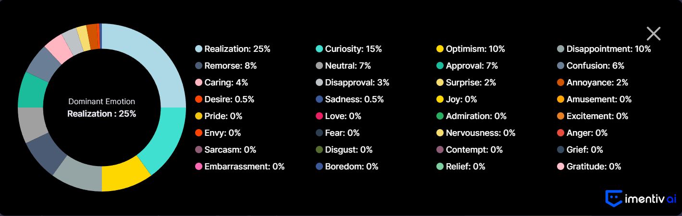Screen dimensions: 682x216
Task: Click the Curiosity legend color dot
Action: pos(319,49)
